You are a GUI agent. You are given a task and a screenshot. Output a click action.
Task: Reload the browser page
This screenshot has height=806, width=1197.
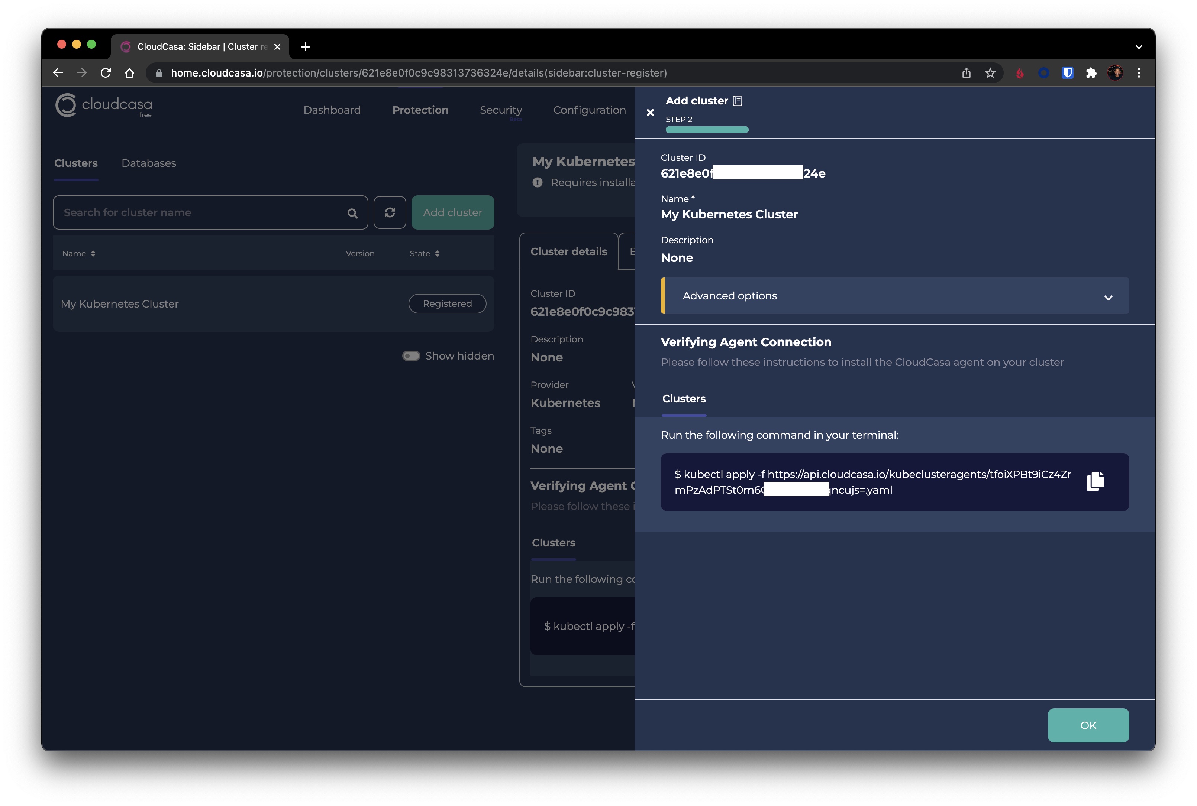(x=106, y=73)
